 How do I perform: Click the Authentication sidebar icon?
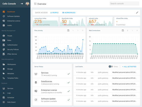(4, 45)
